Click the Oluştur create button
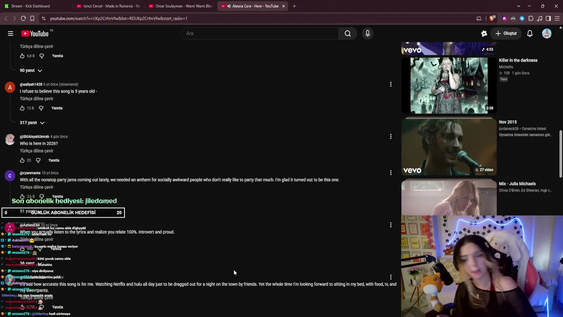 [506, 33]
